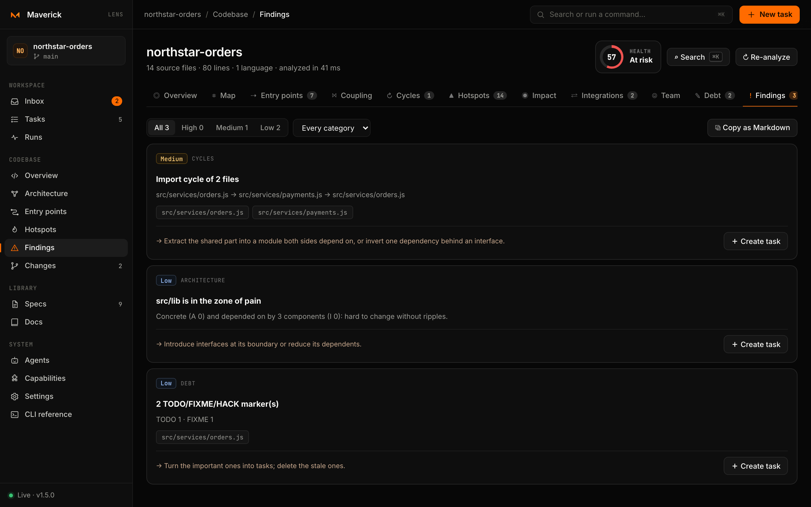Focus the Search or run a command field
This screenshot has width=811, height=507.
[631, 15]
